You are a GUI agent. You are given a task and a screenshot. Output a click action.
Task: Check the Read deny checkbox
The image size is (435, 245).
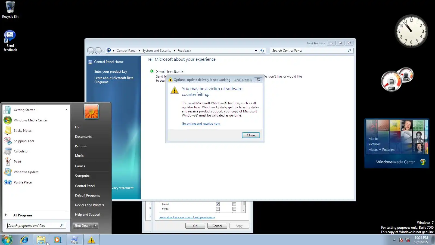[234, 204]
